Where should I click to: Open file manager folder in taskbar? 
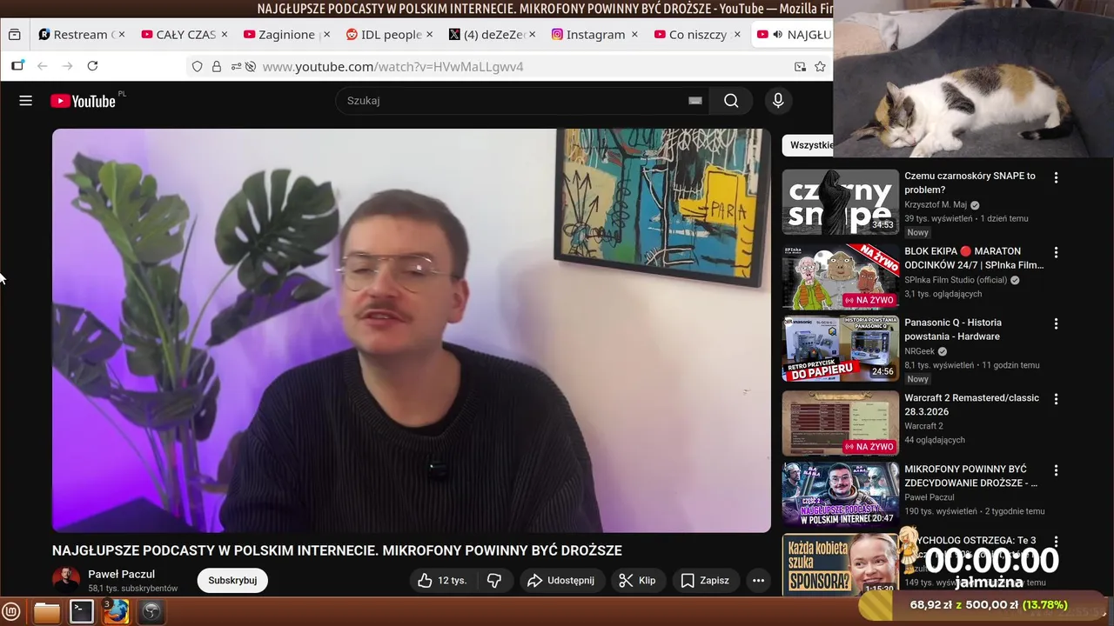47,612
